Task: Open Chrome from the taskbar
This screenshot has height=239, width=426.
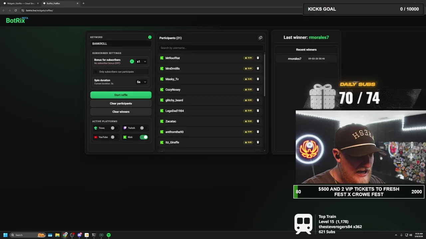Action: (x=65, y=235)
